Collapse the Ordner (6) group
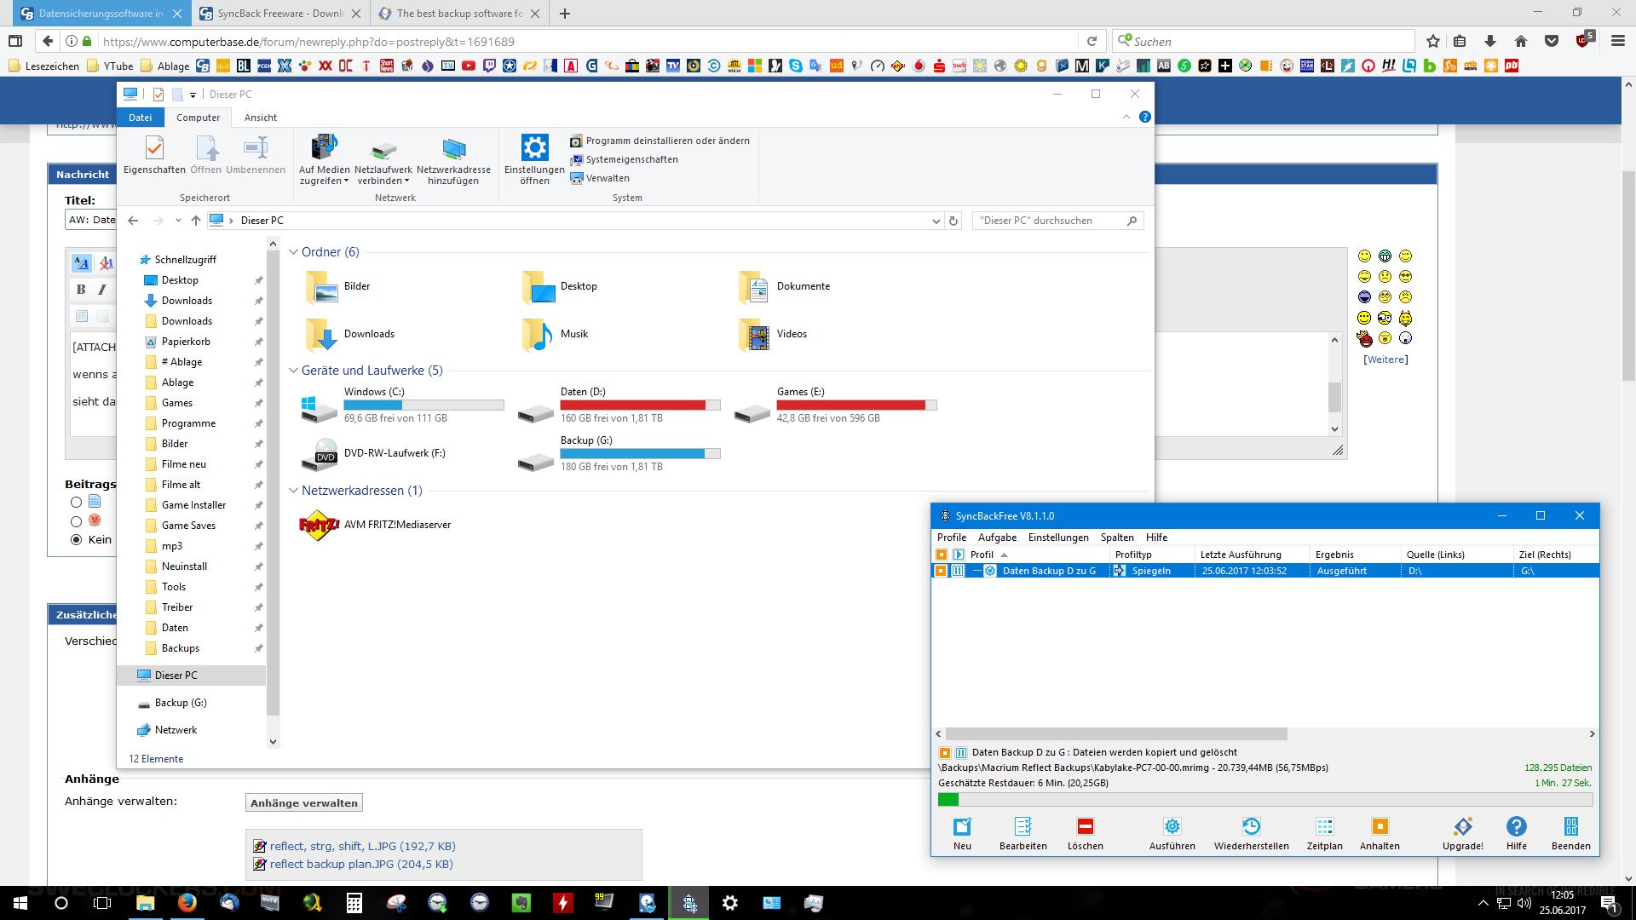Image resolution: width=1636 pixels, height=920 pixels. click(293, 252)
